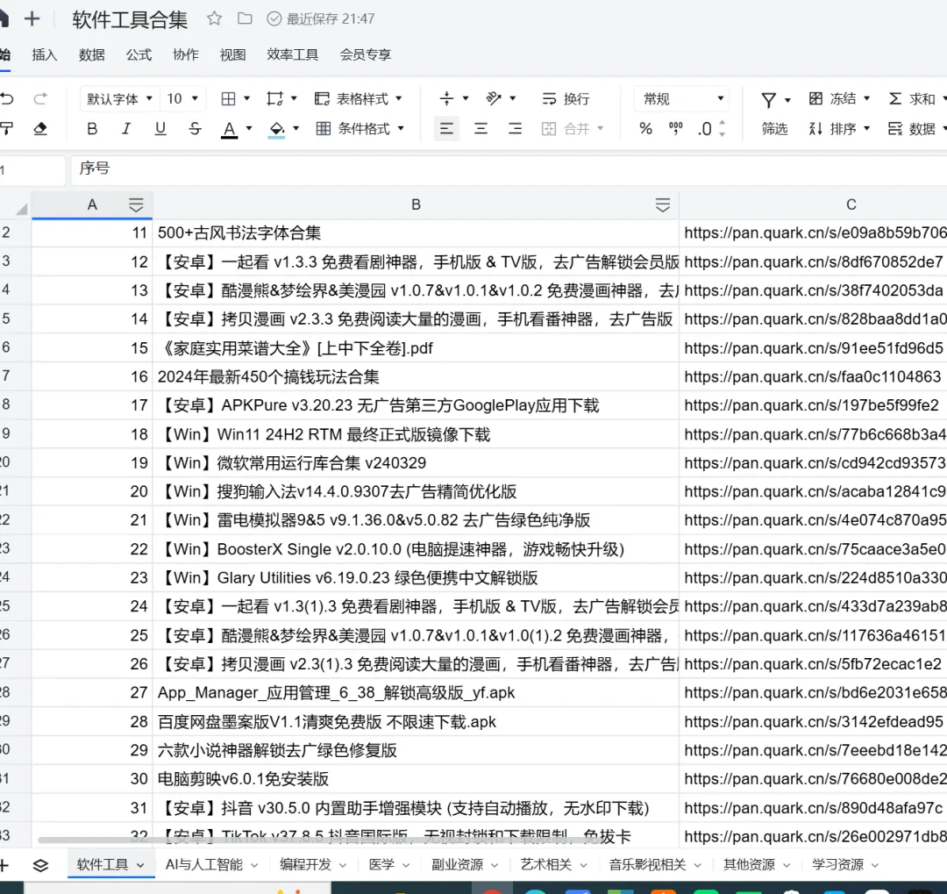Select right align icon
The width and height of the screenshot is (947, 894).
coord(515,129)
